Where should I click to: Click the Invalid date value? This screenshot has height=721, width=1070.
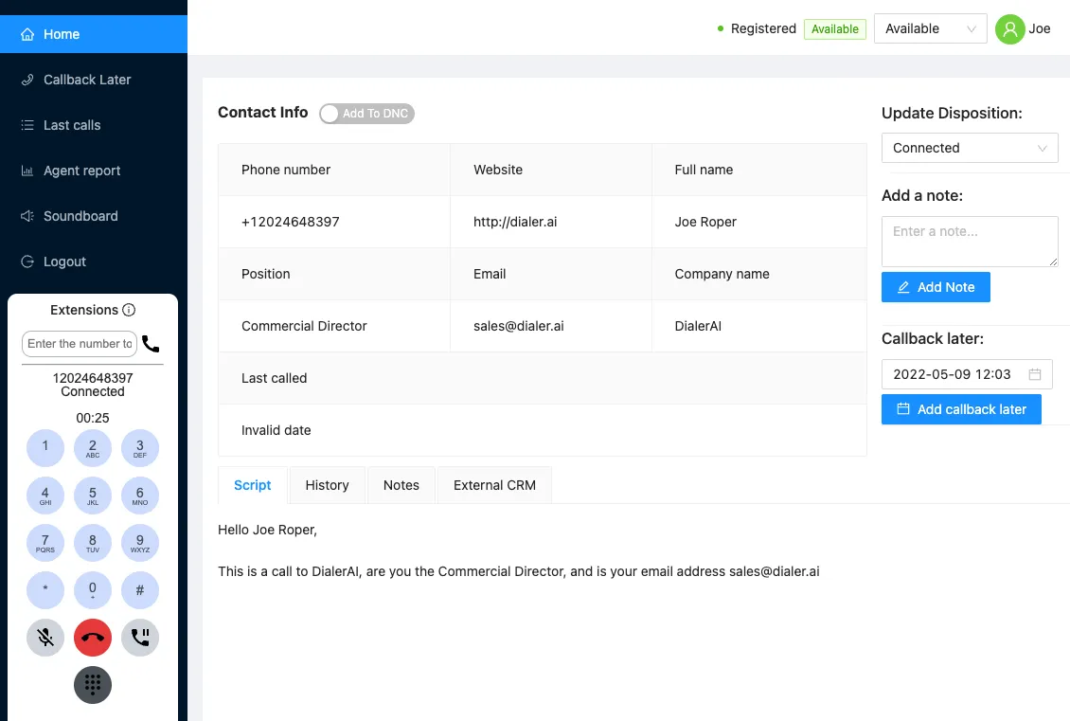pyautogui.click(x=276, y=430)
